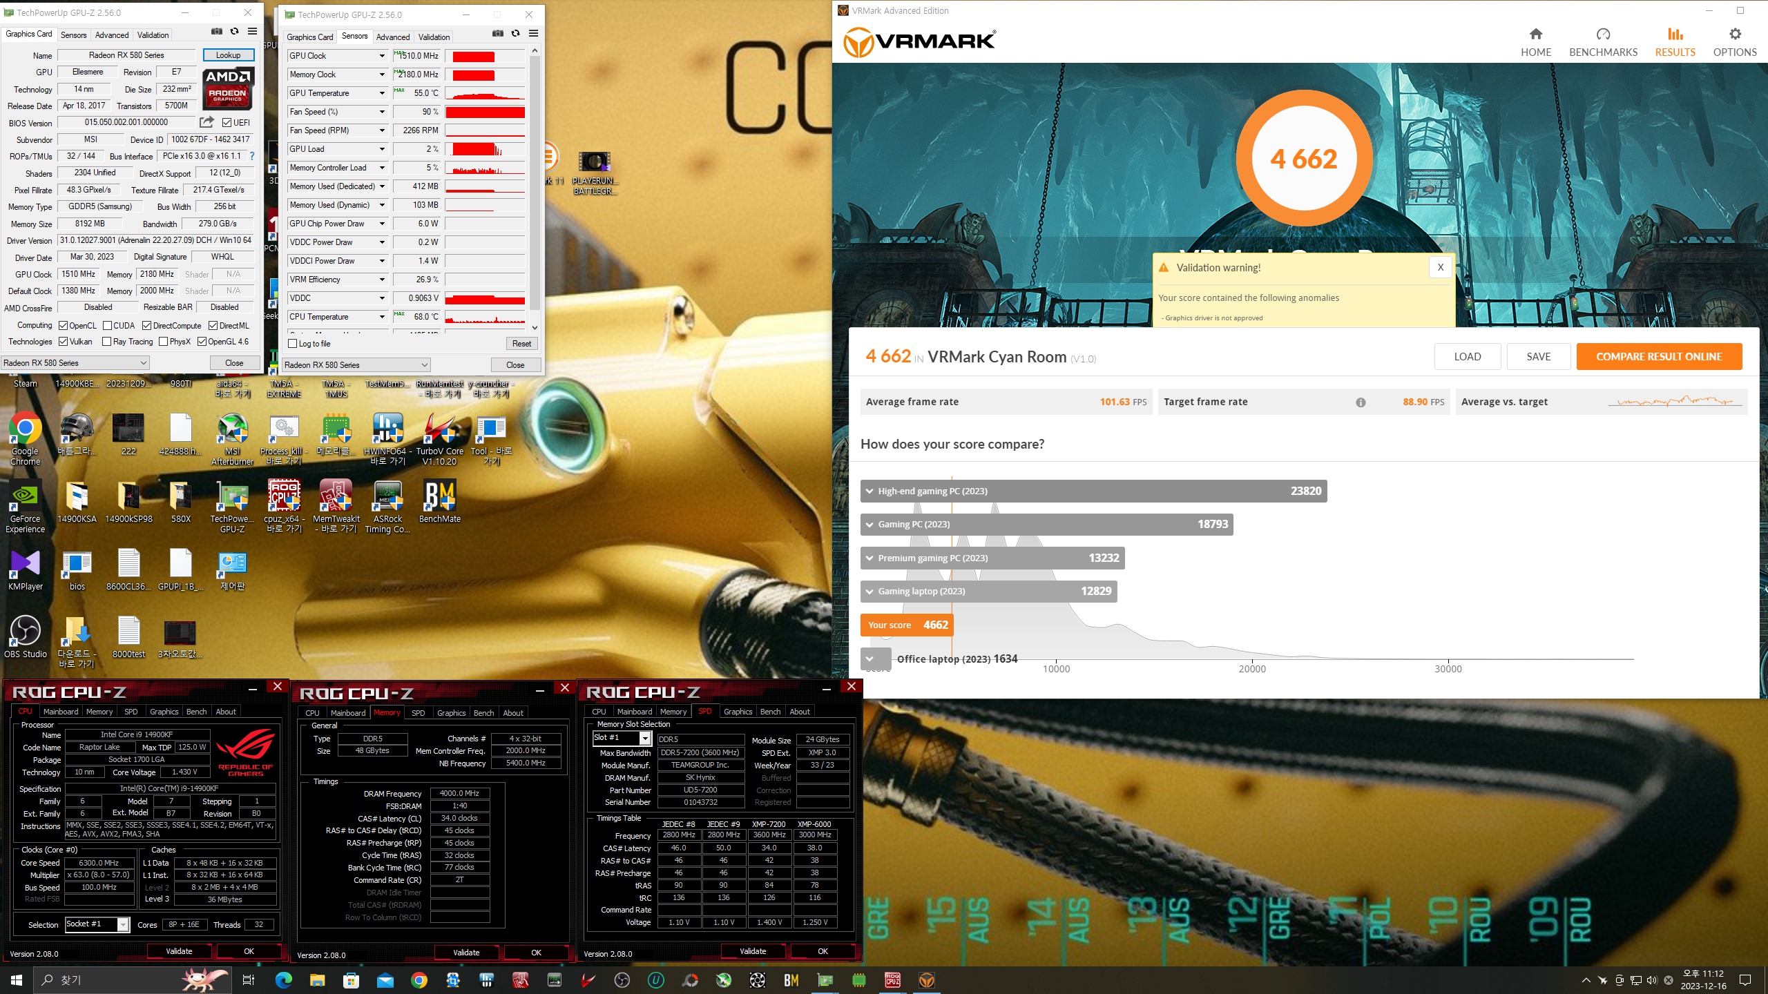Toggle the Ray Tracing checkbox
This screenshot has height=994, width=1768.
(x=106, y=342)
